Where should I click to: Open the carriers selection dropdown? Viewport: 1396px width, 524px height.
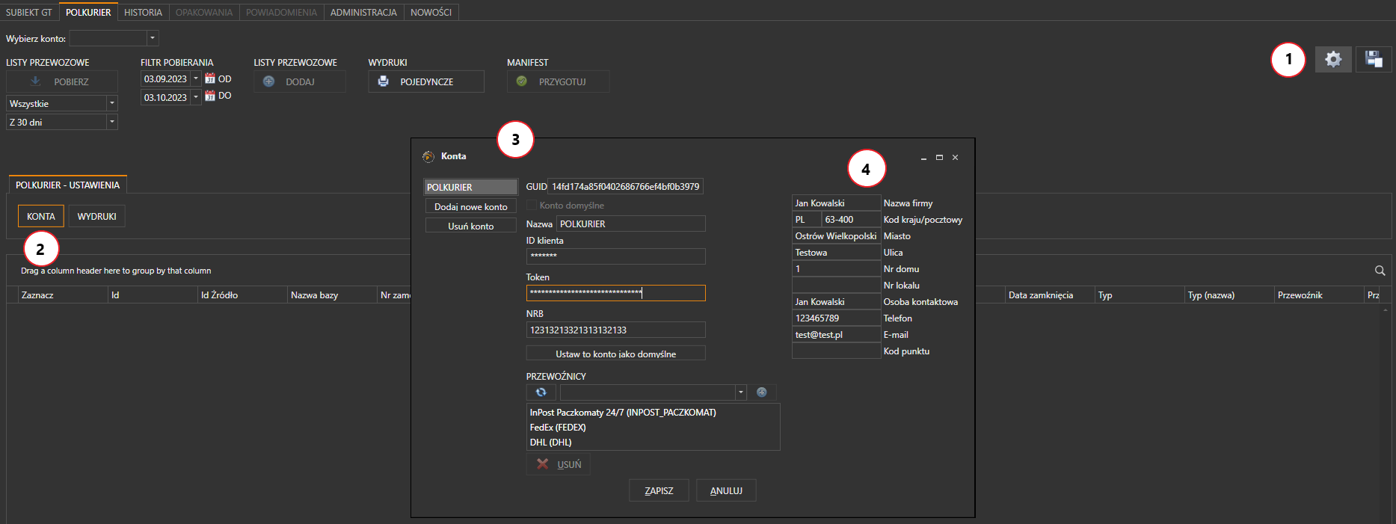(x=740, y=392)
